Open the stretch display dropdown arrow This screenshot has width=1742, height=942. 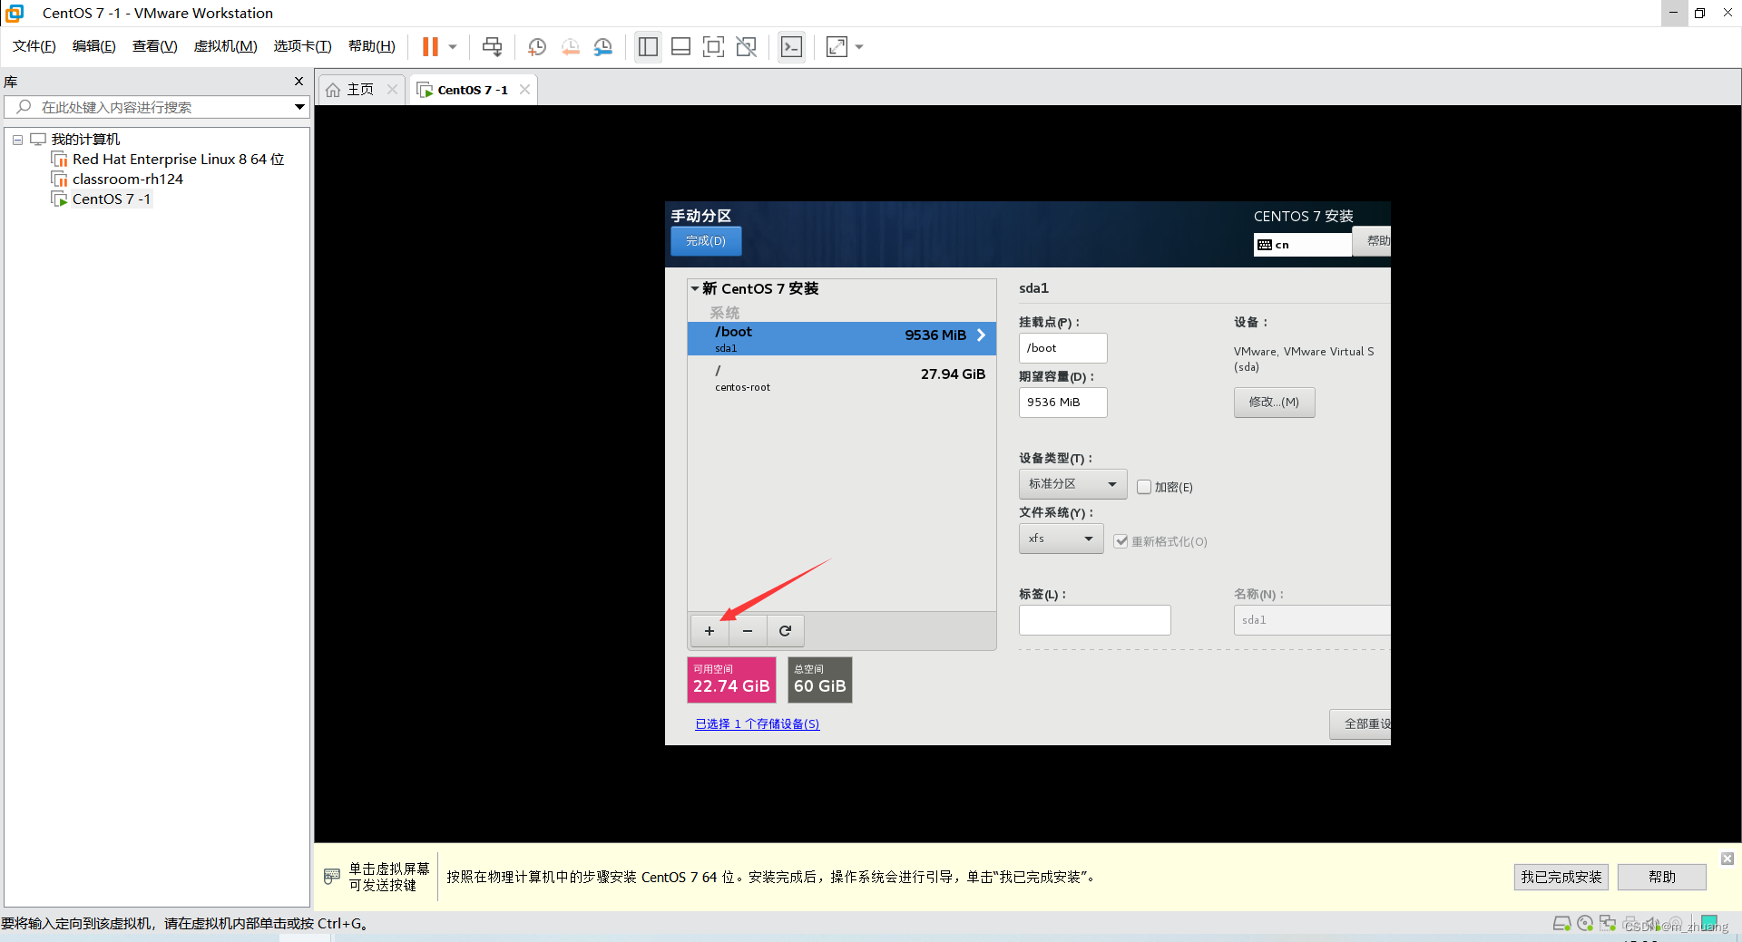click(859, 46)
